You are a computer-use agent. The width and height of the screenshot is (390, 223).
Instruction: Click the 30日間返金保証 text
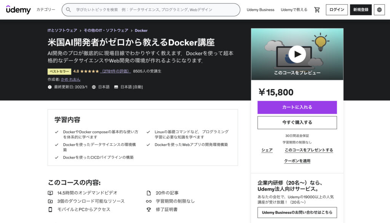tap(297, 136)
